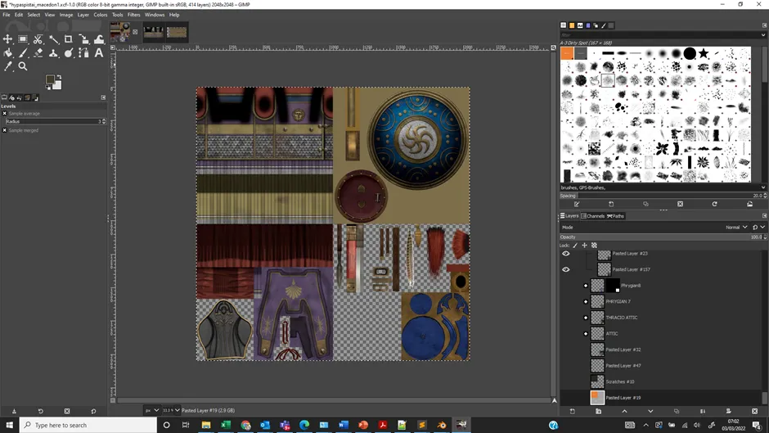Select the Smudge tool
The height and width of the screenshot is (433, 769).
point(69,52)
